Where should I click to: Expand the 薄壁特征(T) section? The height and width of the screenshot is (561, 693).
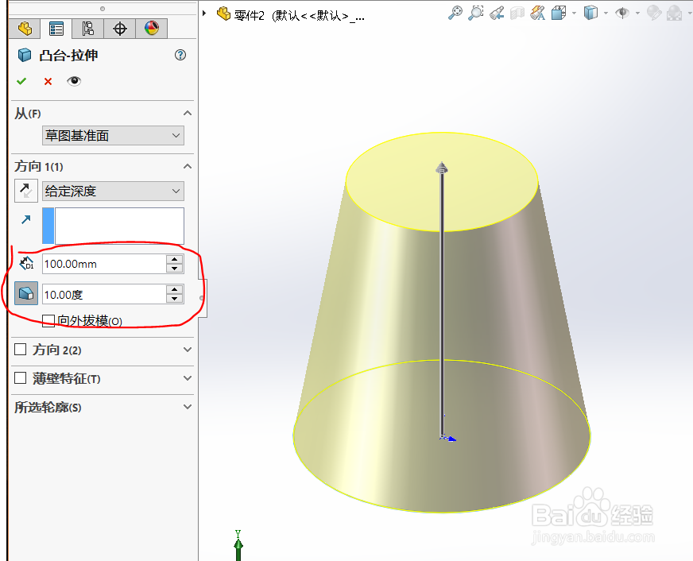[188, 378]
